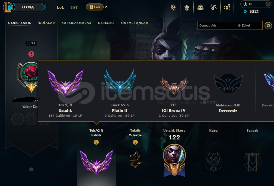Switch to the KARŞILAŞMALAR tab
The width and height of the screenshot is (274, 186).
point(76,23)
